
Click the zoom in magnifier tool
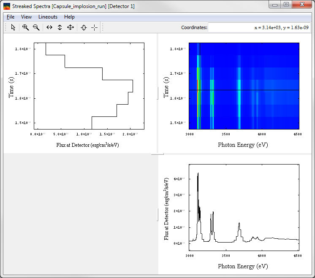(25, 27)
